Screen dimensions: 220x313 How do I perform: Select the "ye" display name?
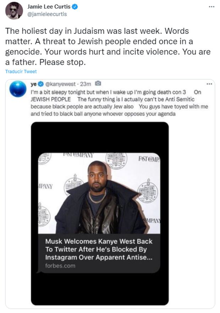34,84
